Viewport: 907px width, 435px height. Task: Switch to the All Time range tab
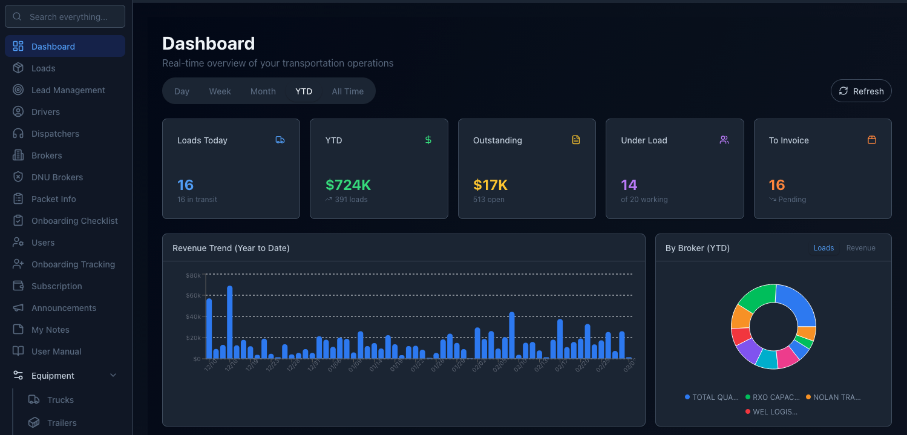coord(347,91)
